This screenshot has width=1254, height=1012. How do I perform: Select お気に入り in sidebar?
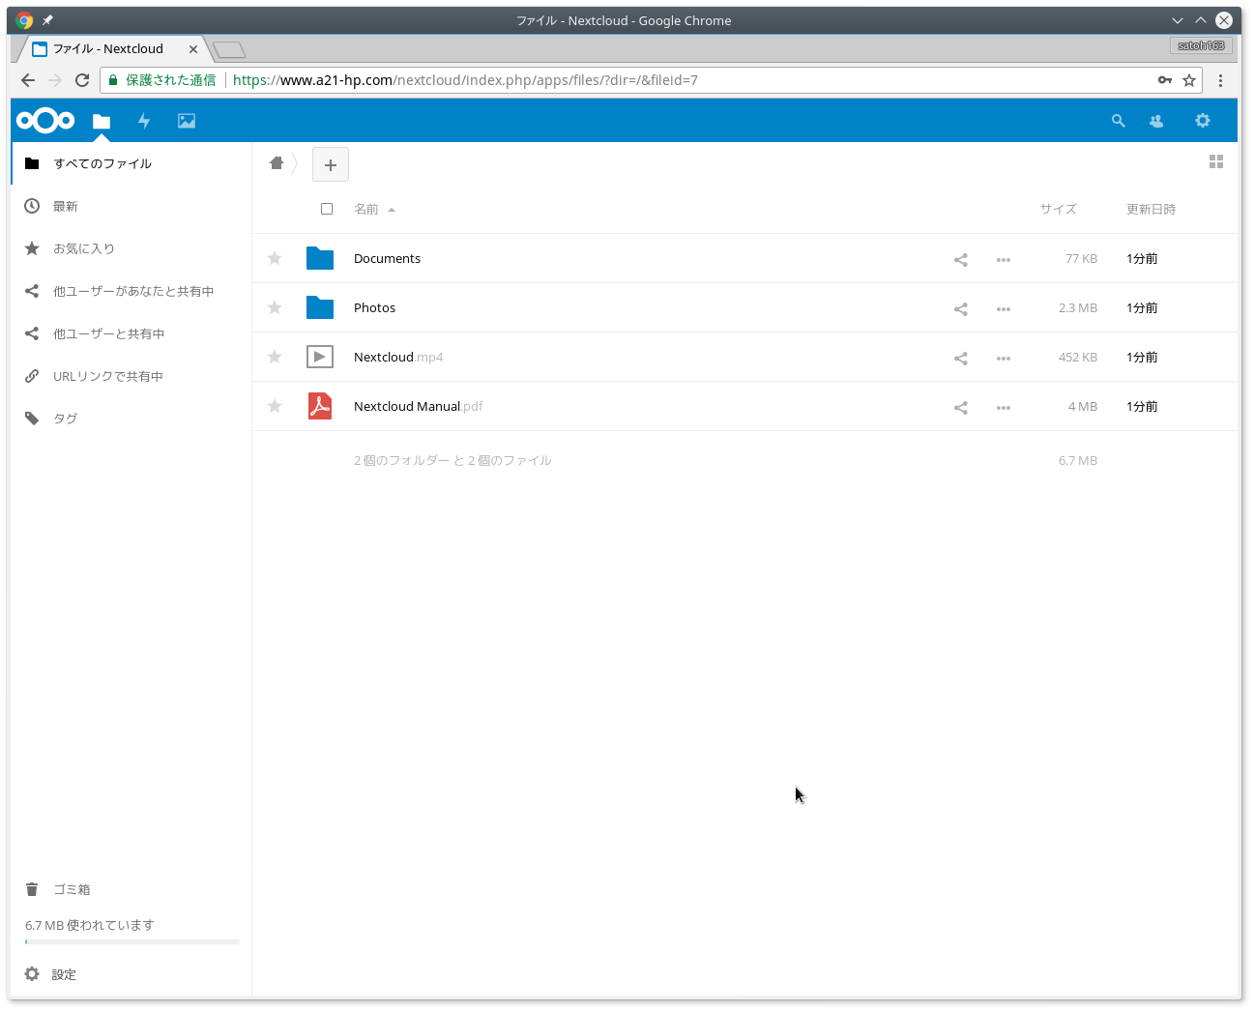click(x=131, y=248)
